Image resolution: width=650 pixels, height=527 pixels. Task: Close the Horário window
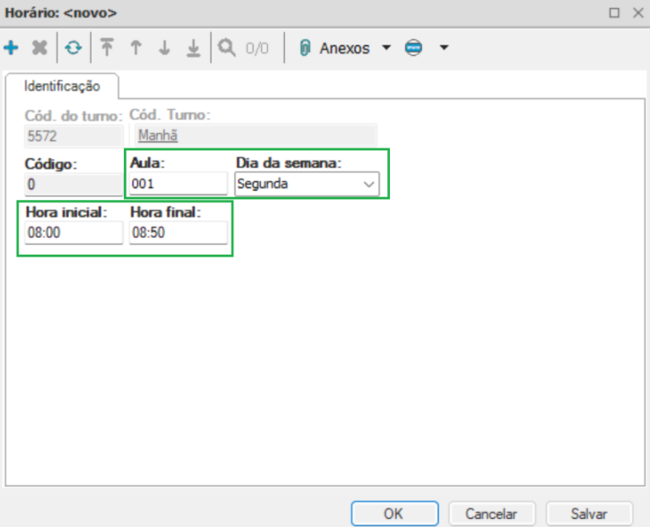[x=638, y=12]
